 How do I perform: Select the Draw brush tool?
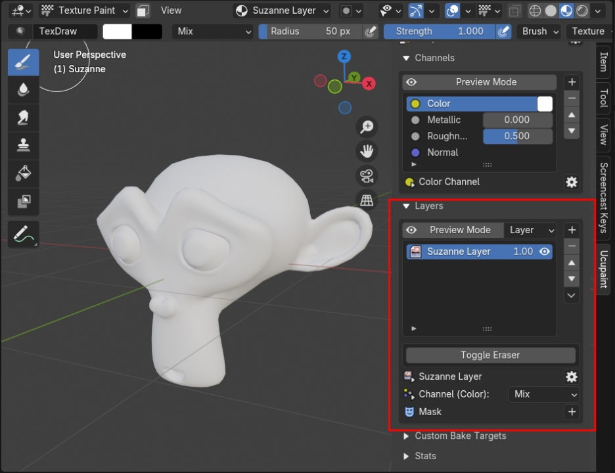pyautogui.click(x=23, y=62)
